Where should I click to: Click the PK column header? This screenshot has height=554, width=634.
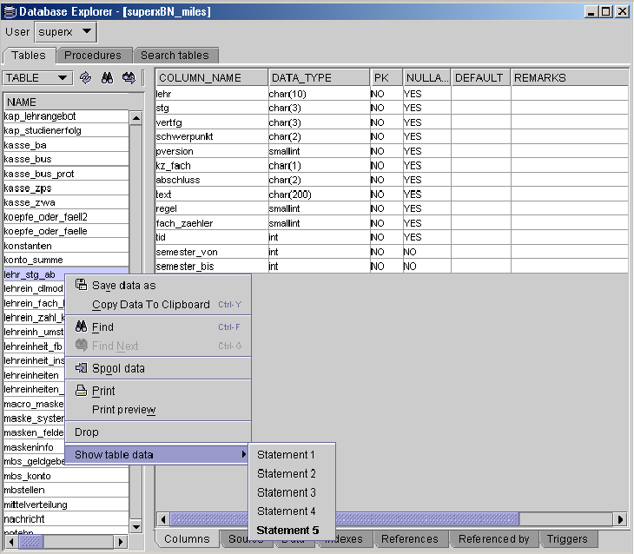click(x=386, y=77)
